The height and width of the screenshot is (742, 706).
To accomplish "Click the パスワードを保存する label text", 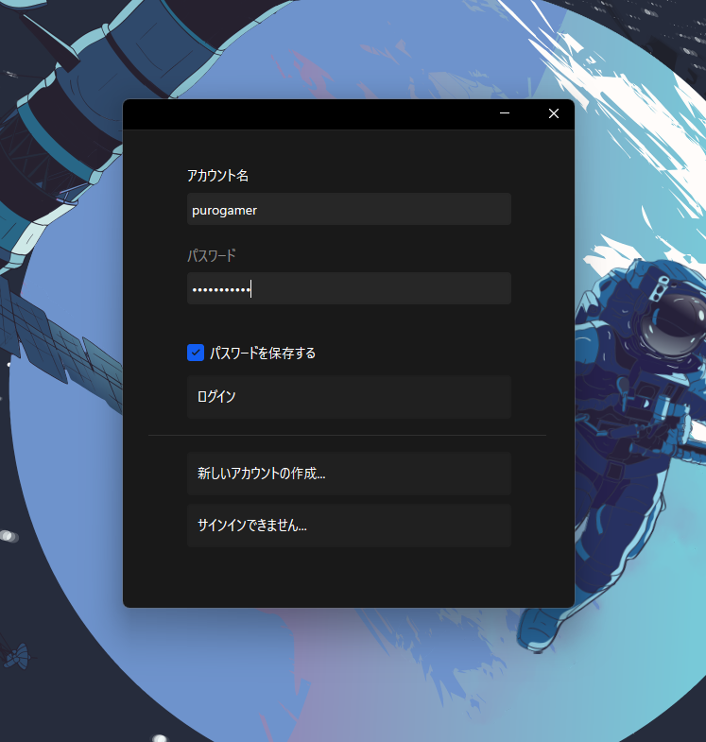I will [263, 353].
